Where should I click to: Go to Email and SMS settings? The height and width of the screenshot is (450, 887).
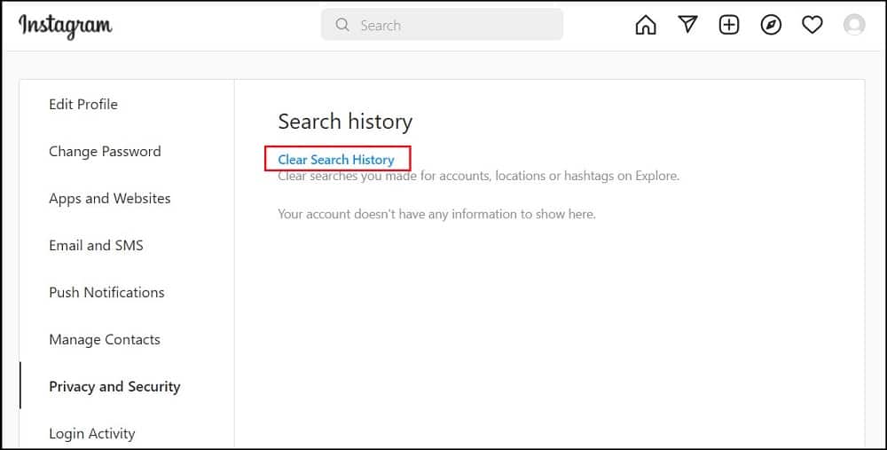point(96,246)
